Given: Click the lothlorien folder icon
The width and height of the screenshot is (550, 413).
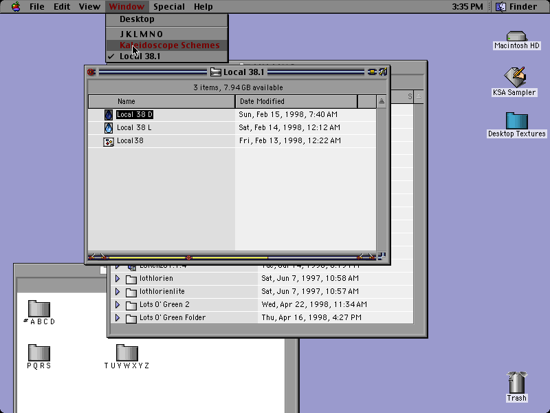Looking at the screenshot, I should click(x=131, y=279).
